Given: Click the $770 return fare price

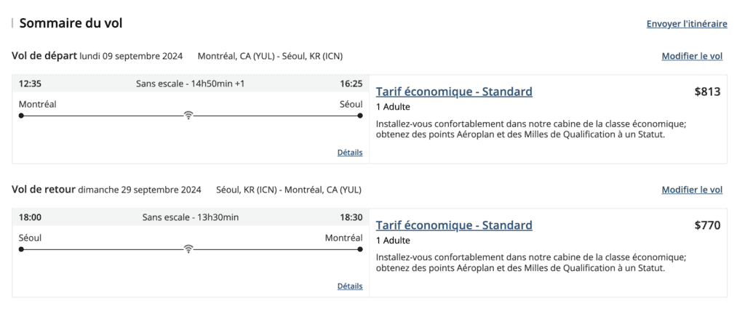Looking at the screenshot, I should (x=707, y=225).
